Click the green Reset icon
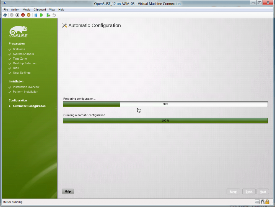 point(41,15)
